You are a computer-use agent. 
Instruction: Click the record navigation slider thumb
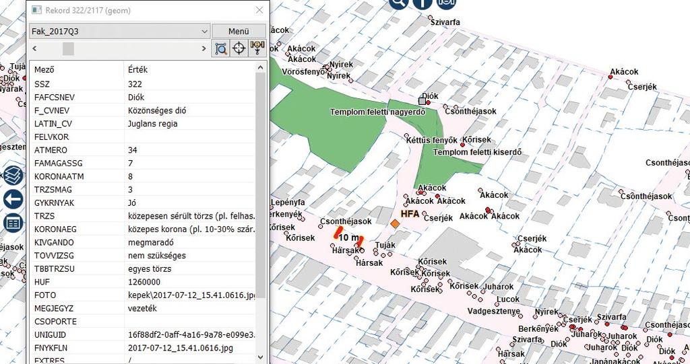click(68, 48)
